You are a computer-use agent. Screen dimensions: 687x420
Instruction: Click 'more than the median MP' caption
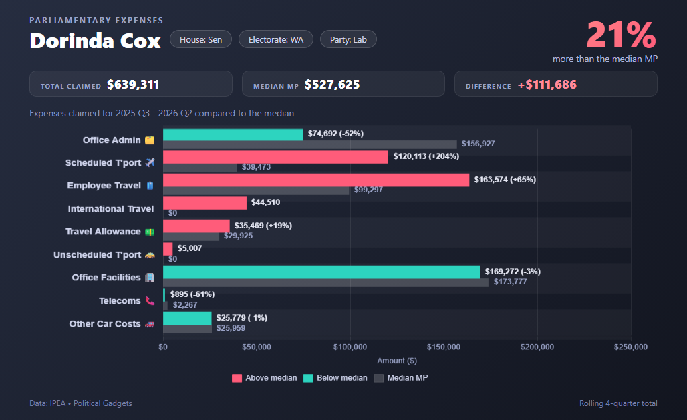click(605, 59)
